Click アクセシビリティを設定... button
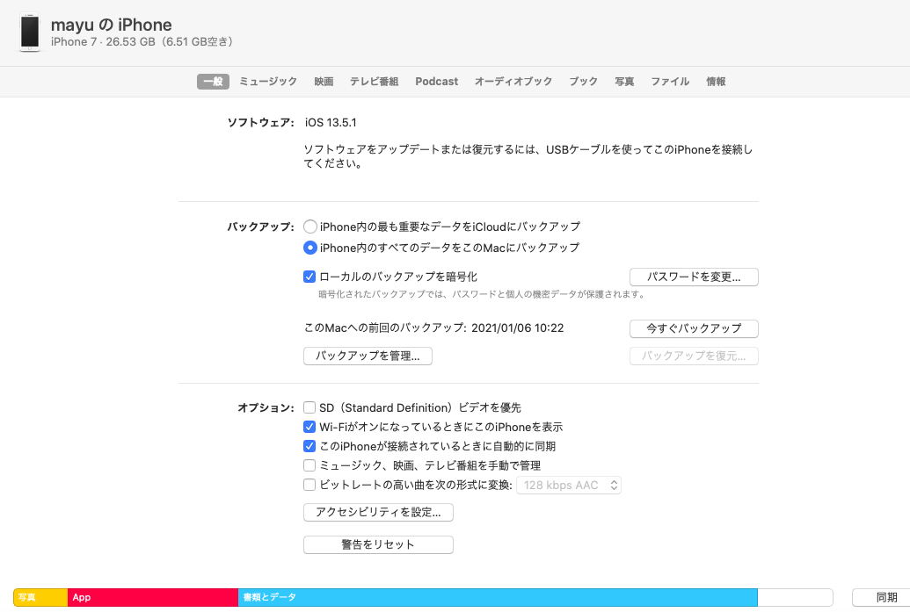 click(378, 512)
